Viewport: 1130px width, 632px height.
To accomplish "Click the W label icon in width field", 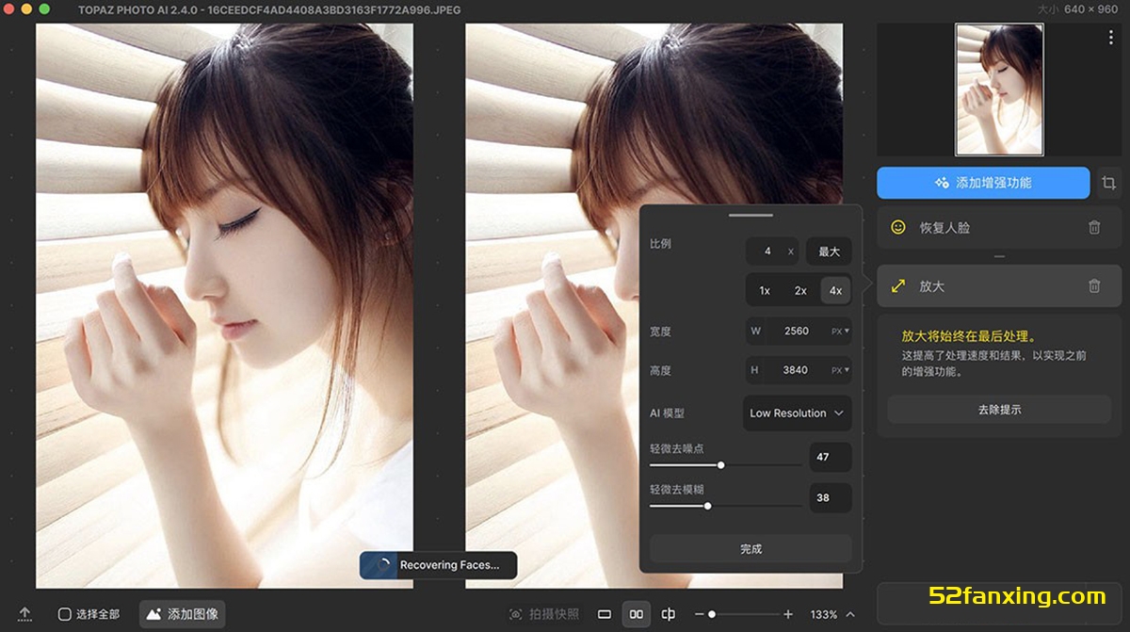I will tap(755, 332).
